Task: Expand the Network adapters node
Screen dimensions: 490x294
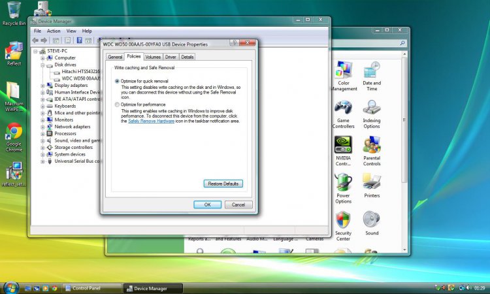Action: click(42, 127)
